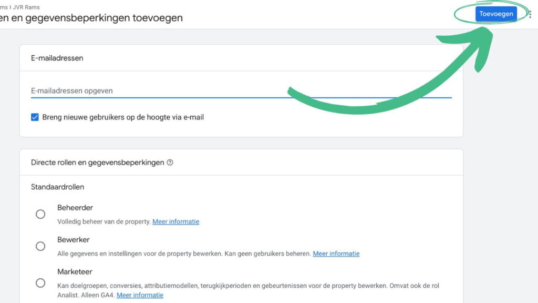This screenshot has width=538, height=303.
Task: Click the blue Toevoegen button
Action: click(496, 14)
